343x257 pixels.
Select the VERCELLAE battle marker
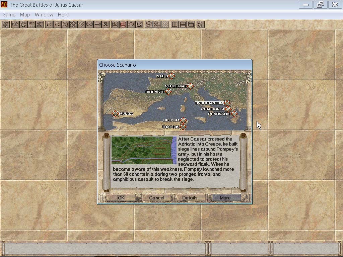(191, 86)
